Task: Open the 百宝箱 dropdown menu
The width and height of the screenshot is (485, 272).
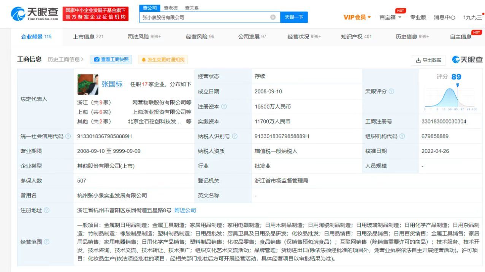Action: tap(390, 17)
